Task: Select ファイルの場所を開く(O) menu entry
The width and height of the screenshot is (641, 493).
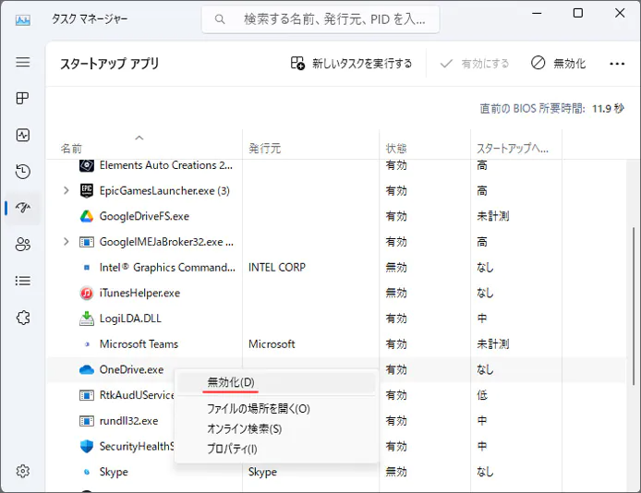Action: coord(258,408)
